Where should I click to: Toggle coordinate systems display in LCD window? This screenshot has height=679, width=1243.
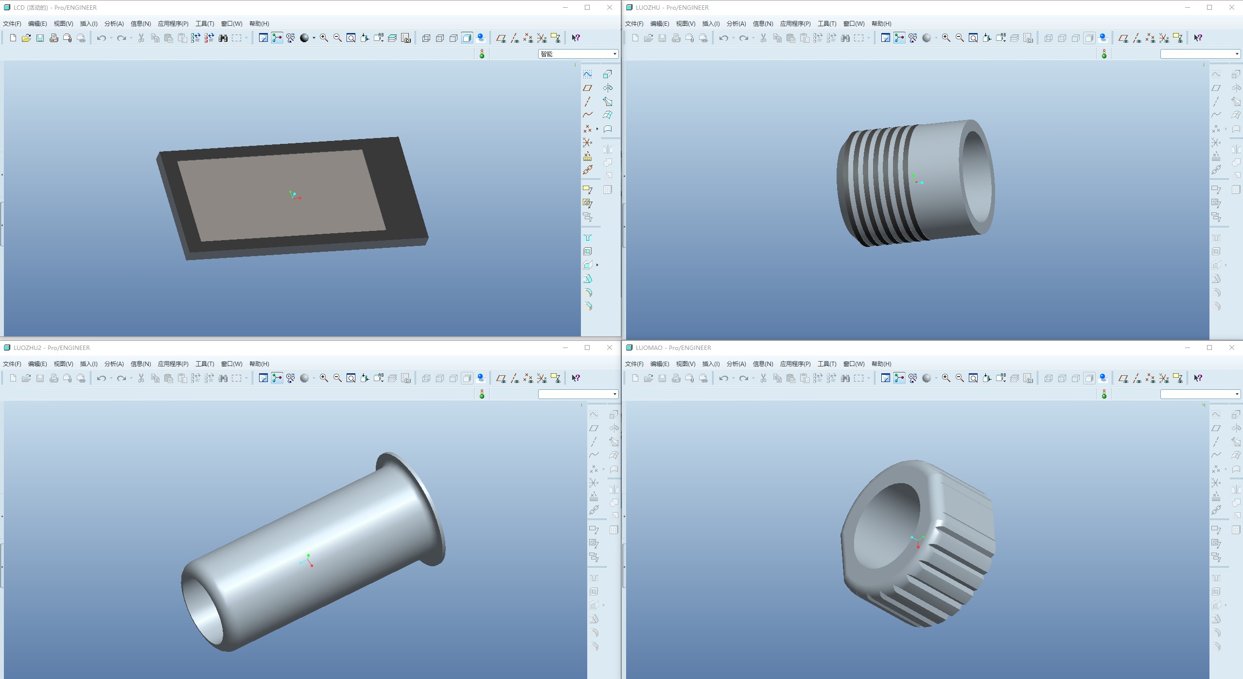tap(542, 38)
